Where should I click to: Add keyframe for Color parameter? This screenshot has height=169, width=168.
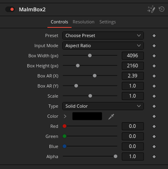pyautogui.click(x=154, y=116)
